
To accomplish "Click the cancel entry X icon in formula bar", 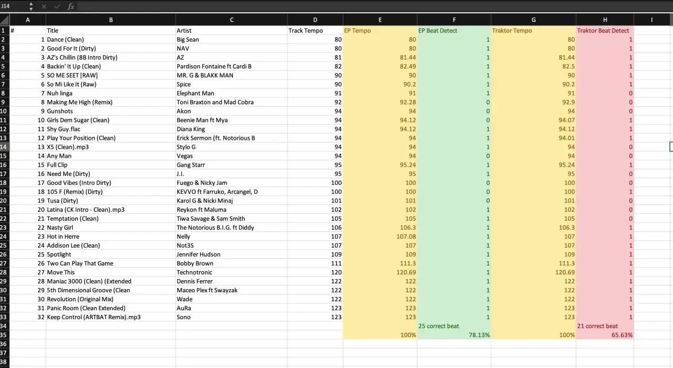I will [44, 6].
